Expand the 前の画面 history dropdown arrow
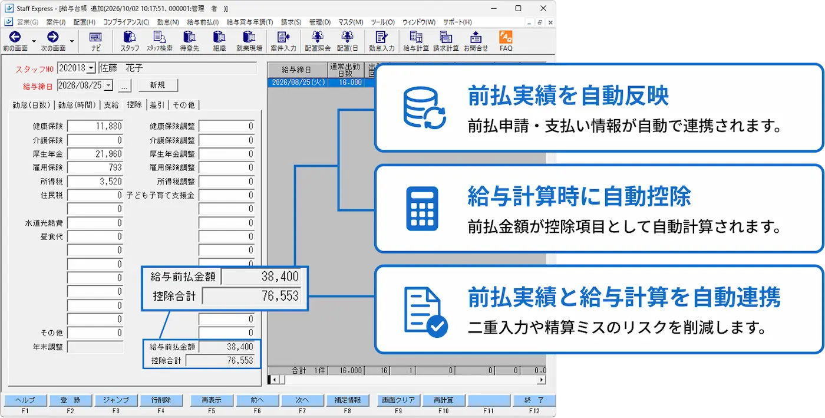Screen dimensions: 825x418 34,41
